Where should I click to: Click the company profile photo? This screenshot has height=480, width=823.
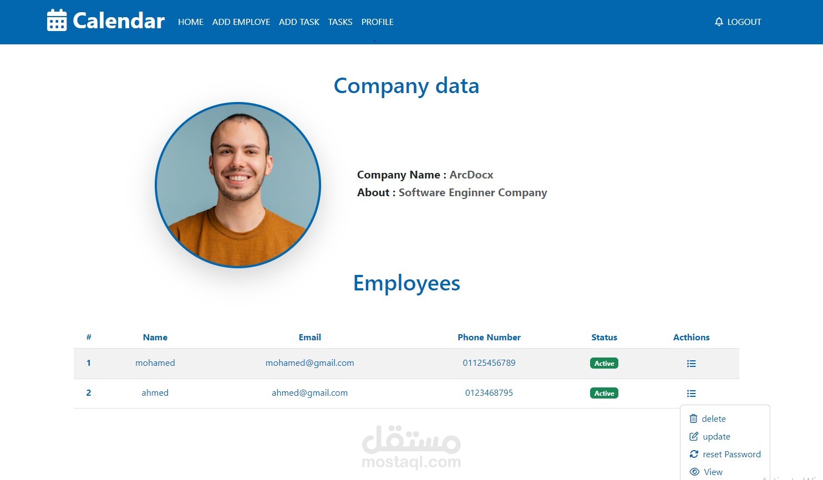coord(238,185)
